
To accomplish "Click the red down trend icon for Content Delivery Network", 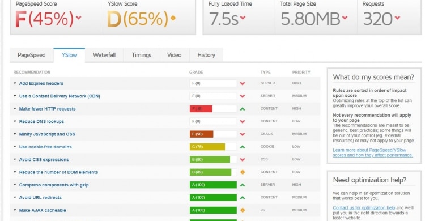I will [x=243, y=96].
